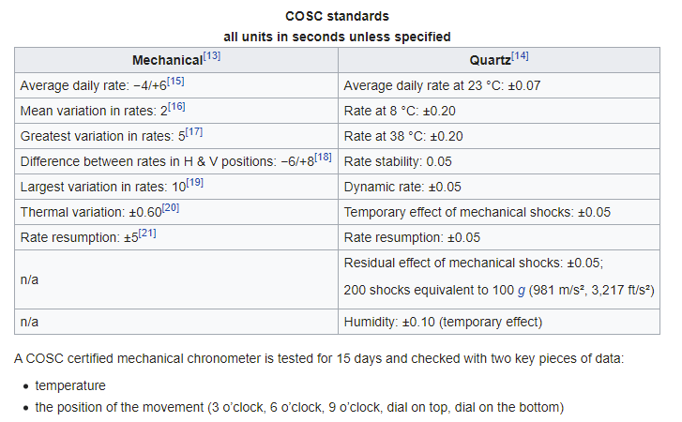Click 'Temporary effect of mechanical shocks' cell

coord(477,212)
